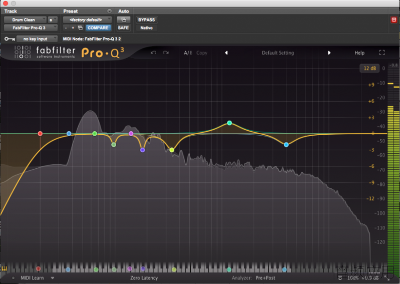Image resolution: width=400 pixels, height=284 pixels.
Task: Click the key input key icon
Action: click(x=10, y=39)
